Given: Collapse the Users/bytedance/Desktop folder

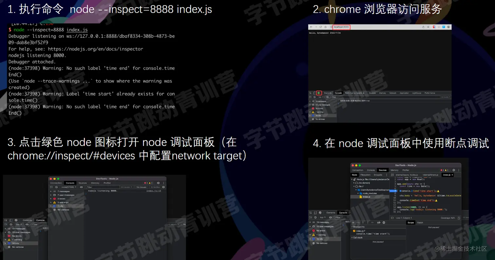Looking at the screenshot, I should point(356,190).
